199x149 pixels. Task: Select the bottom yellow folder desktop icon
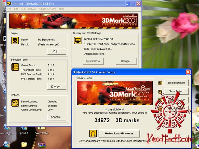pos(24,145)
